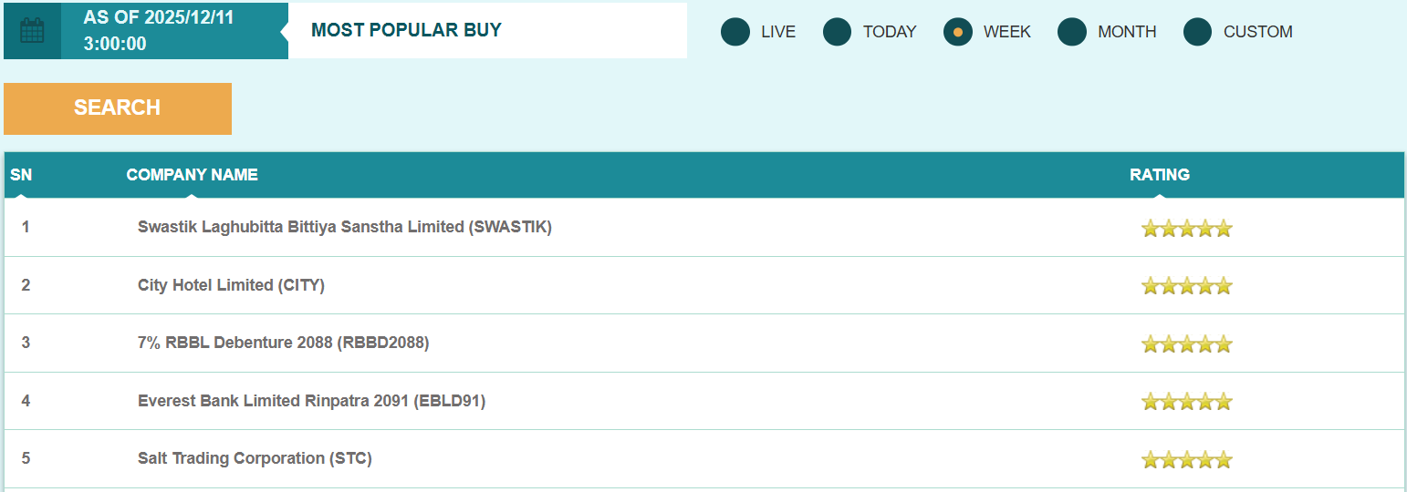Screen dimensions: 1407x492
Task: Sort table by SN column
Action: point(21,175)
